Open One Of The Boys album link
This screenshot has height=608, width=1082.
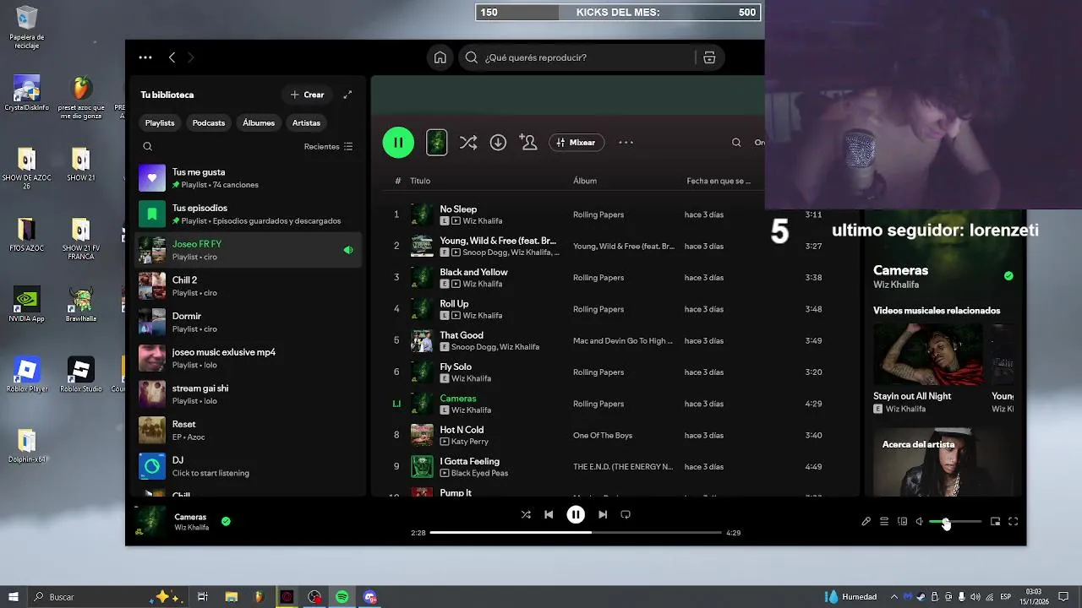[603, 436]
